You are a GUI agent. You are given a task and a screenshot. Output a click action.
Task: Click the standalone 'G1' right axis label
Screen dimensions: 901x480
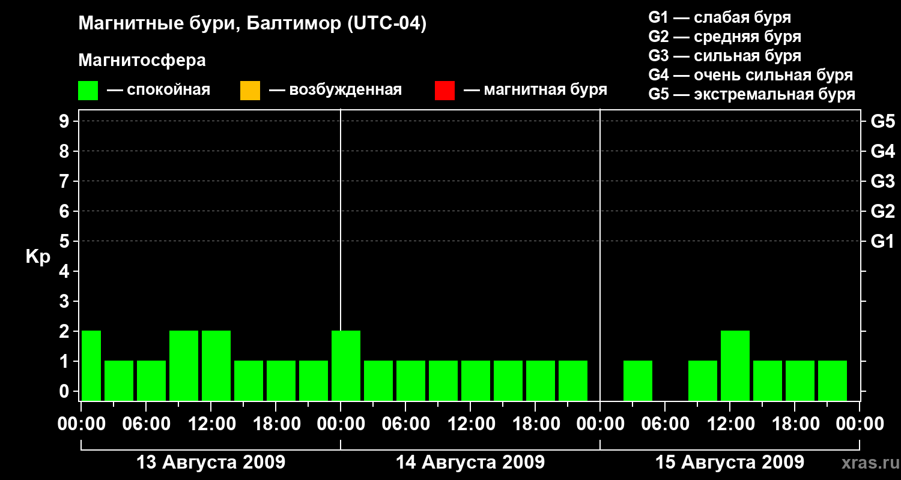(882, 241)
